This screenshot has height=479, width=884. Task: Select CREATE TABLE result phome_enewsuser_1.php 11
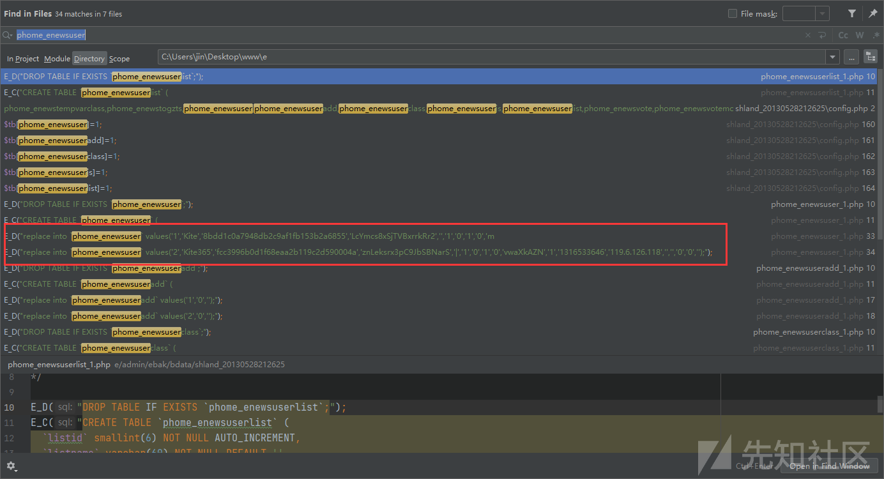439,220
